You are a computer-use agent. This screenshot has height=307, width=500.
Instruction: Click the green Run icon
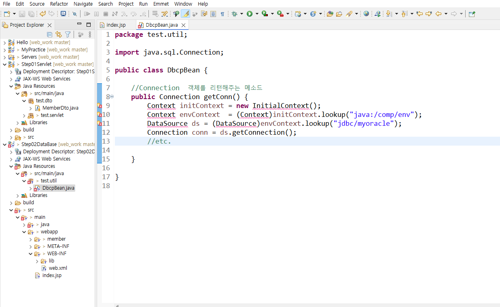[x=250, y=14]
